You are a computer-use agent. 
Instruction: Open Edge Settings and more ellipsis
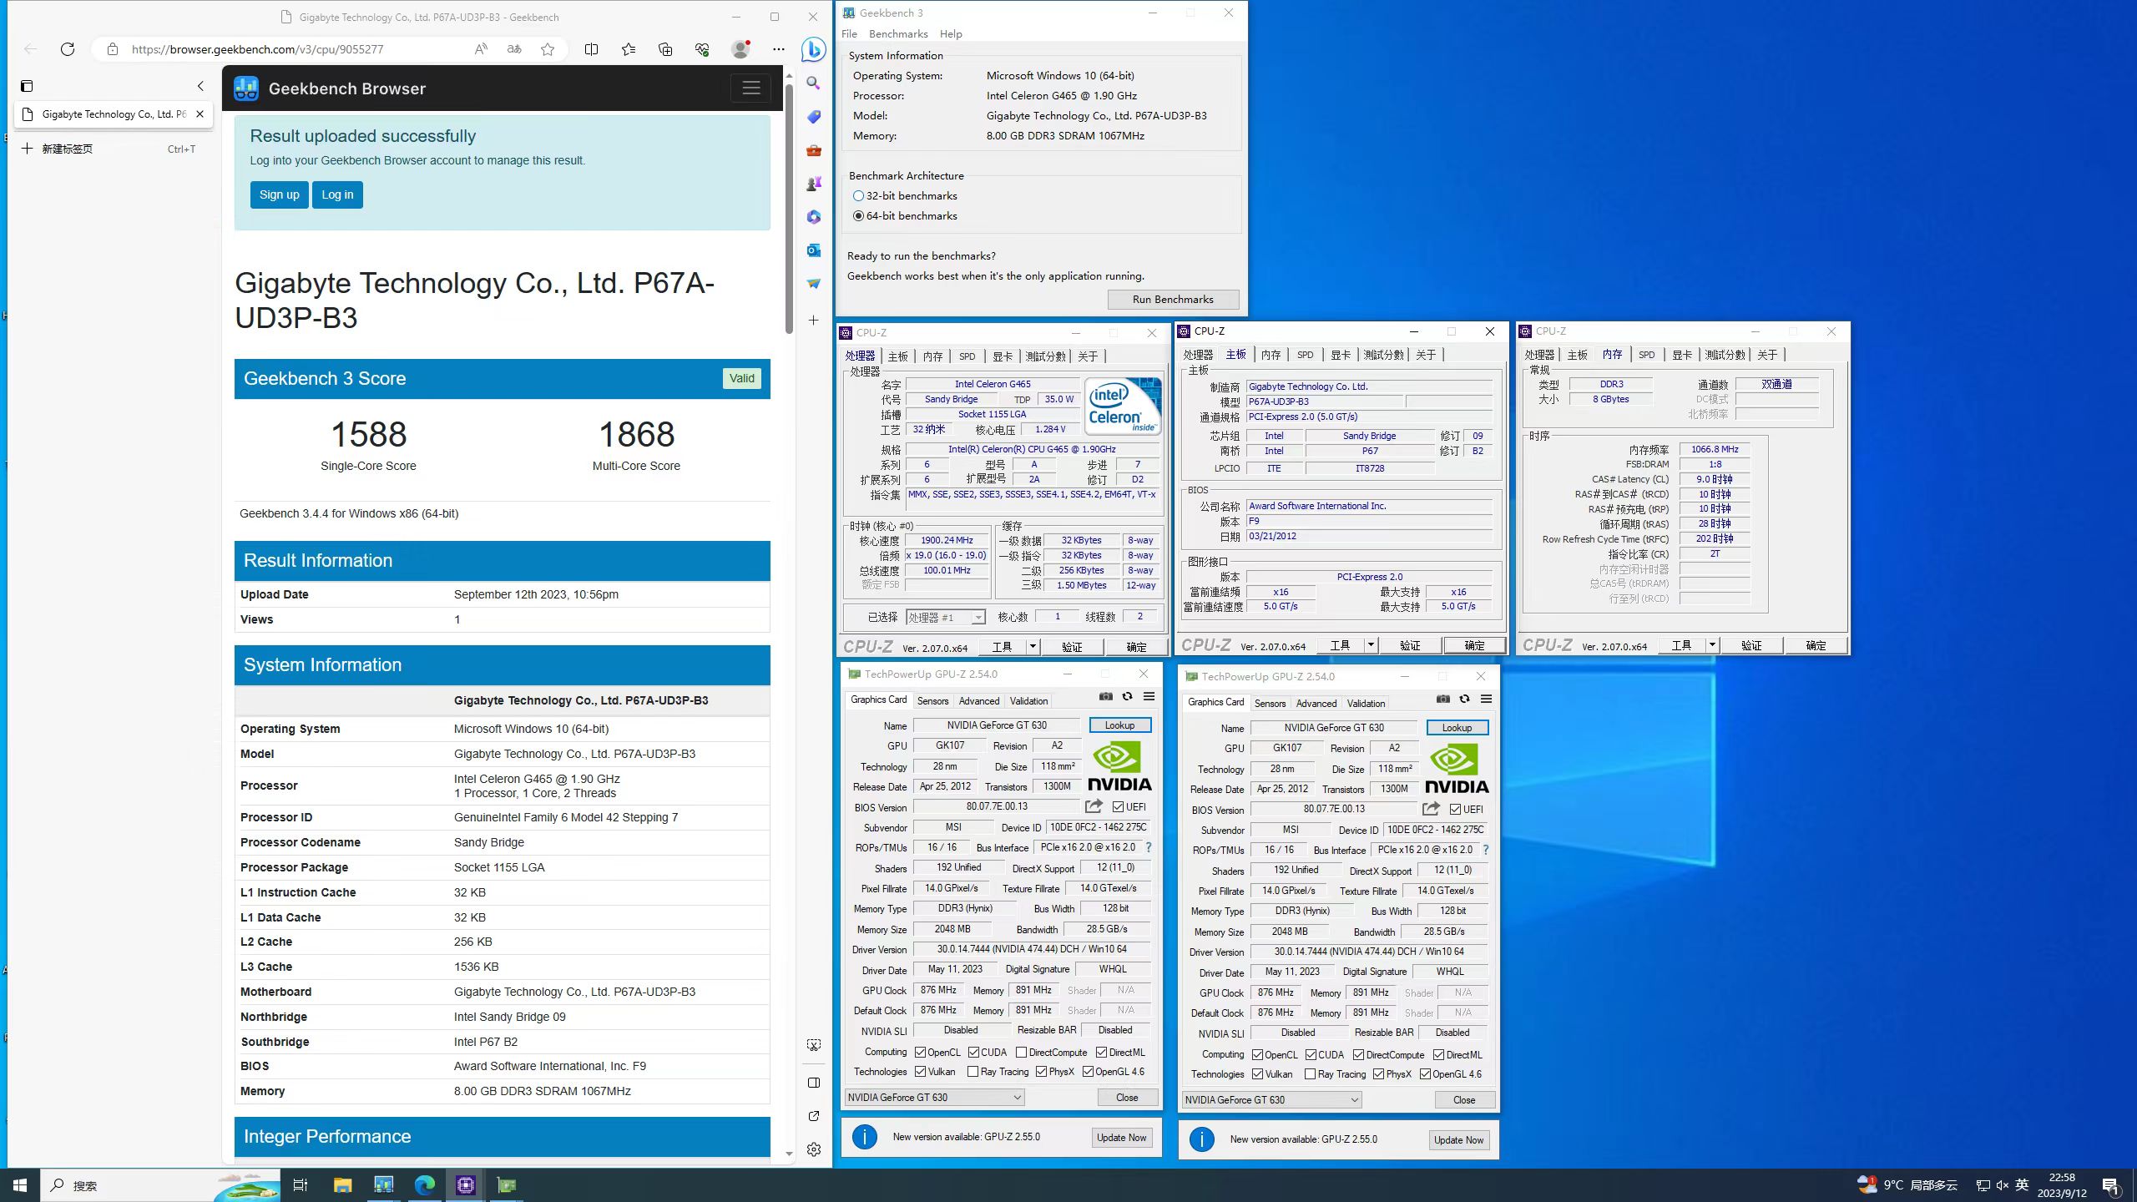pos(779,49)
